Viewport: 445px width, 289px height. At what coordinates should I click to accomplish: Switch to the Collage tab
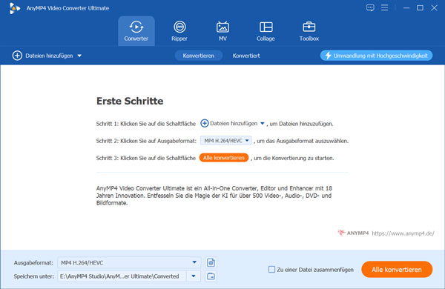coord(266,31)
